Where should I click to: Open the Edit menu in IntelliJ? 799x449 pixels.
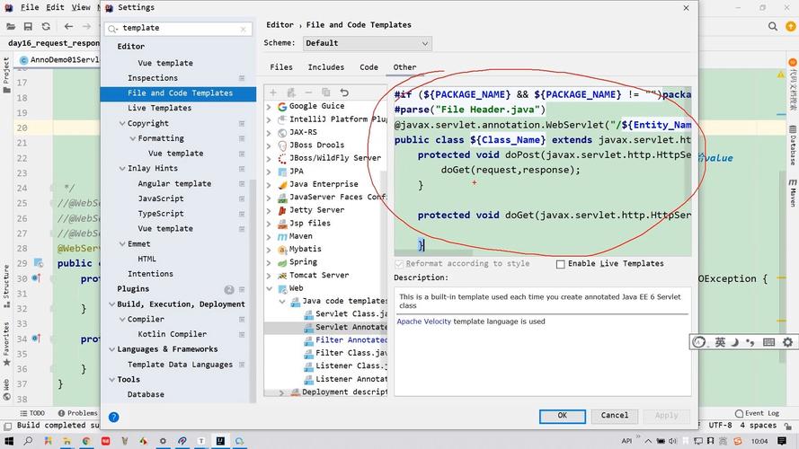pos(55,7)
